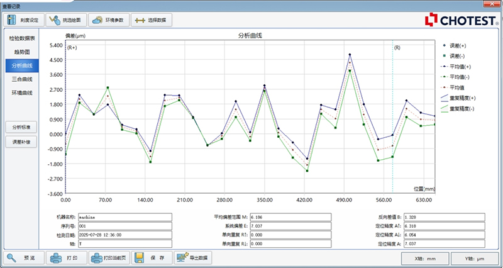Click the 打印 print icon
503x268 pixels.
coord(55,257)
